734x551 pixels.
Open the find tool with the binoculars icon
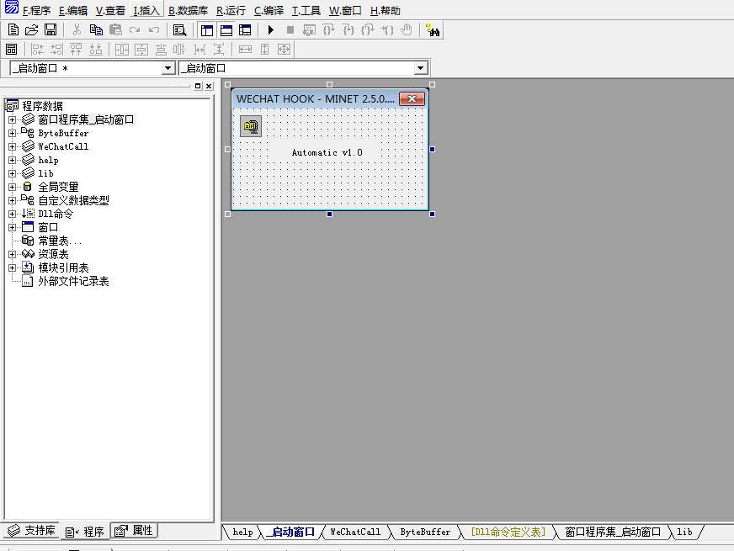point(433,30)
